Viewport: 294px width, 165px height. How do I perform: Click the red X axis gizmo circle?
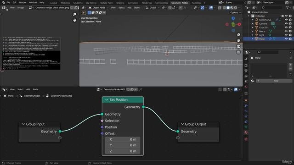pyautogui.click(x=239, y=24)
